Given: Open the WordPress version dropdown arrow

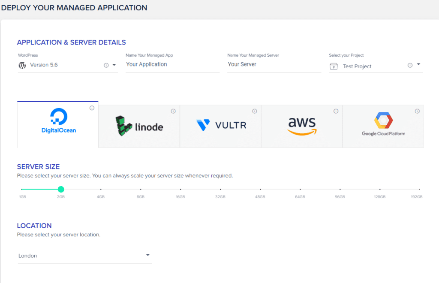Looking at the screenshot, I should (114, 65).
